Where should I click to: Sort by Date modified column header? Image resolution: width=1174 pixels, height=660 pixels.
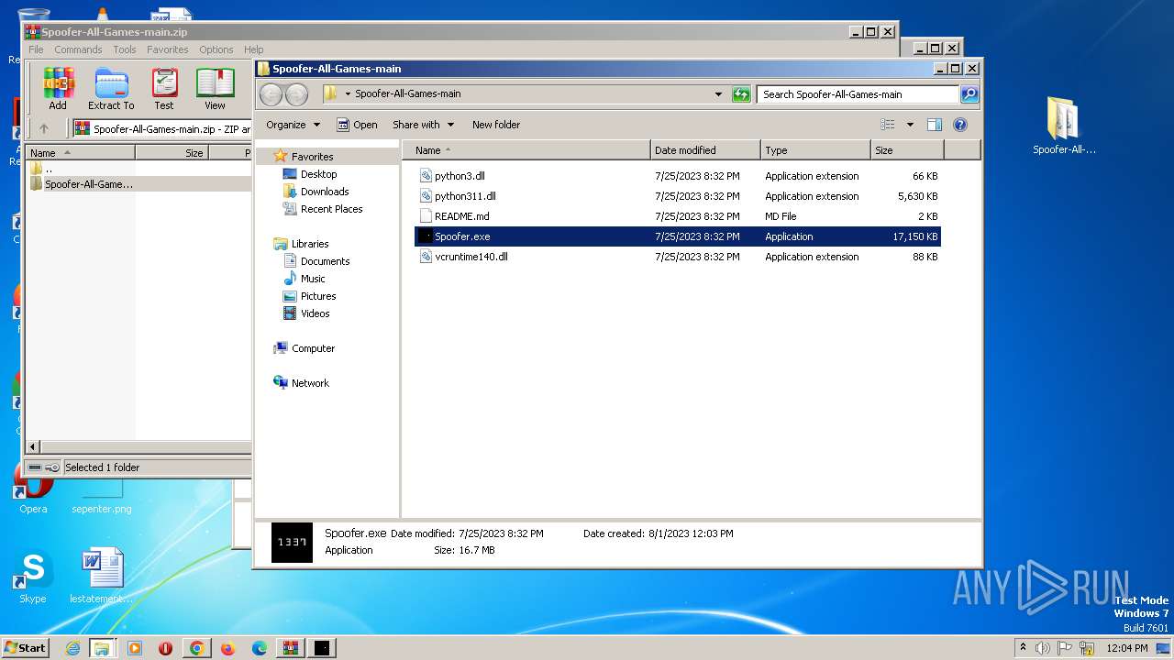[x=705, y=150]
